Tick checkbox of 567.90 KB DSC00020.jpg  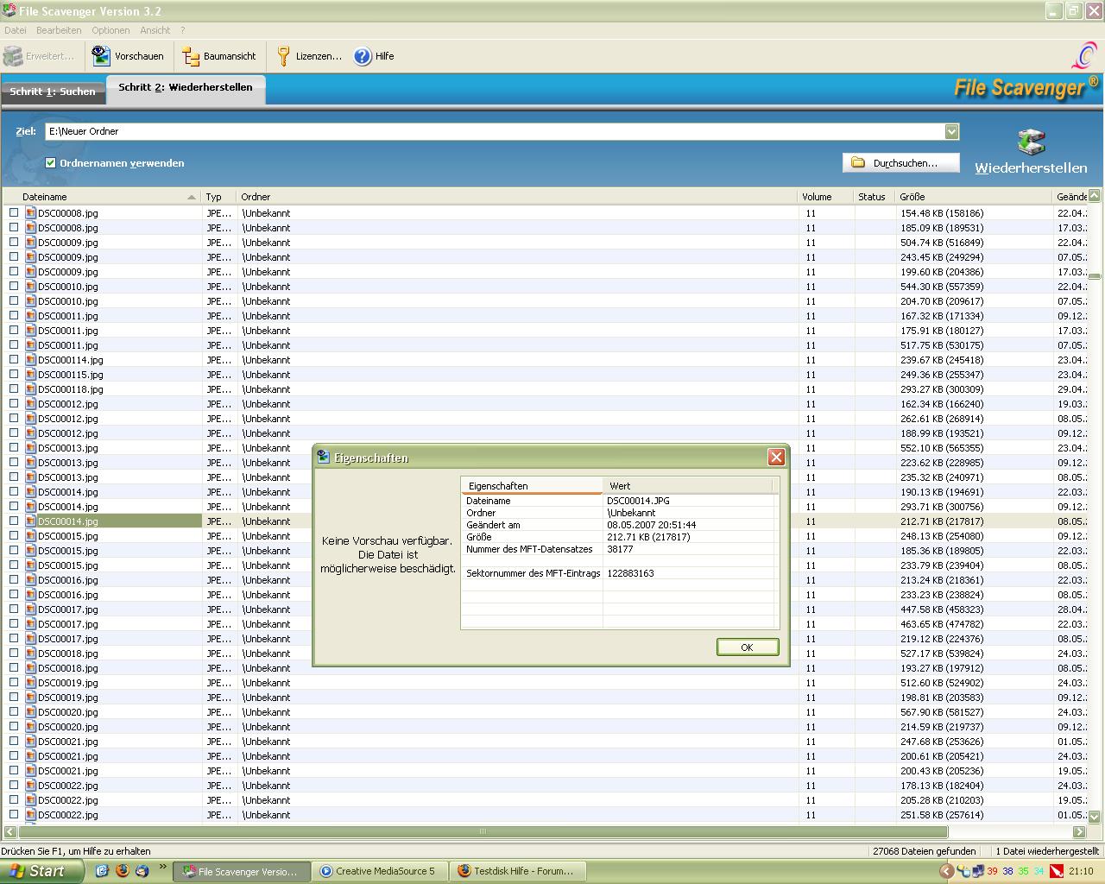coord(14,712)
